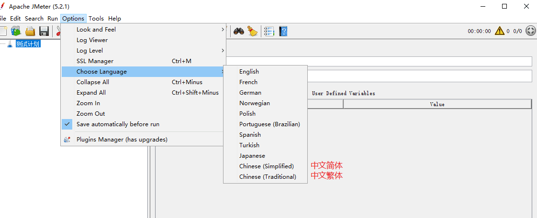Click the Help book icon
537x218 pixels.
(283, 31)
